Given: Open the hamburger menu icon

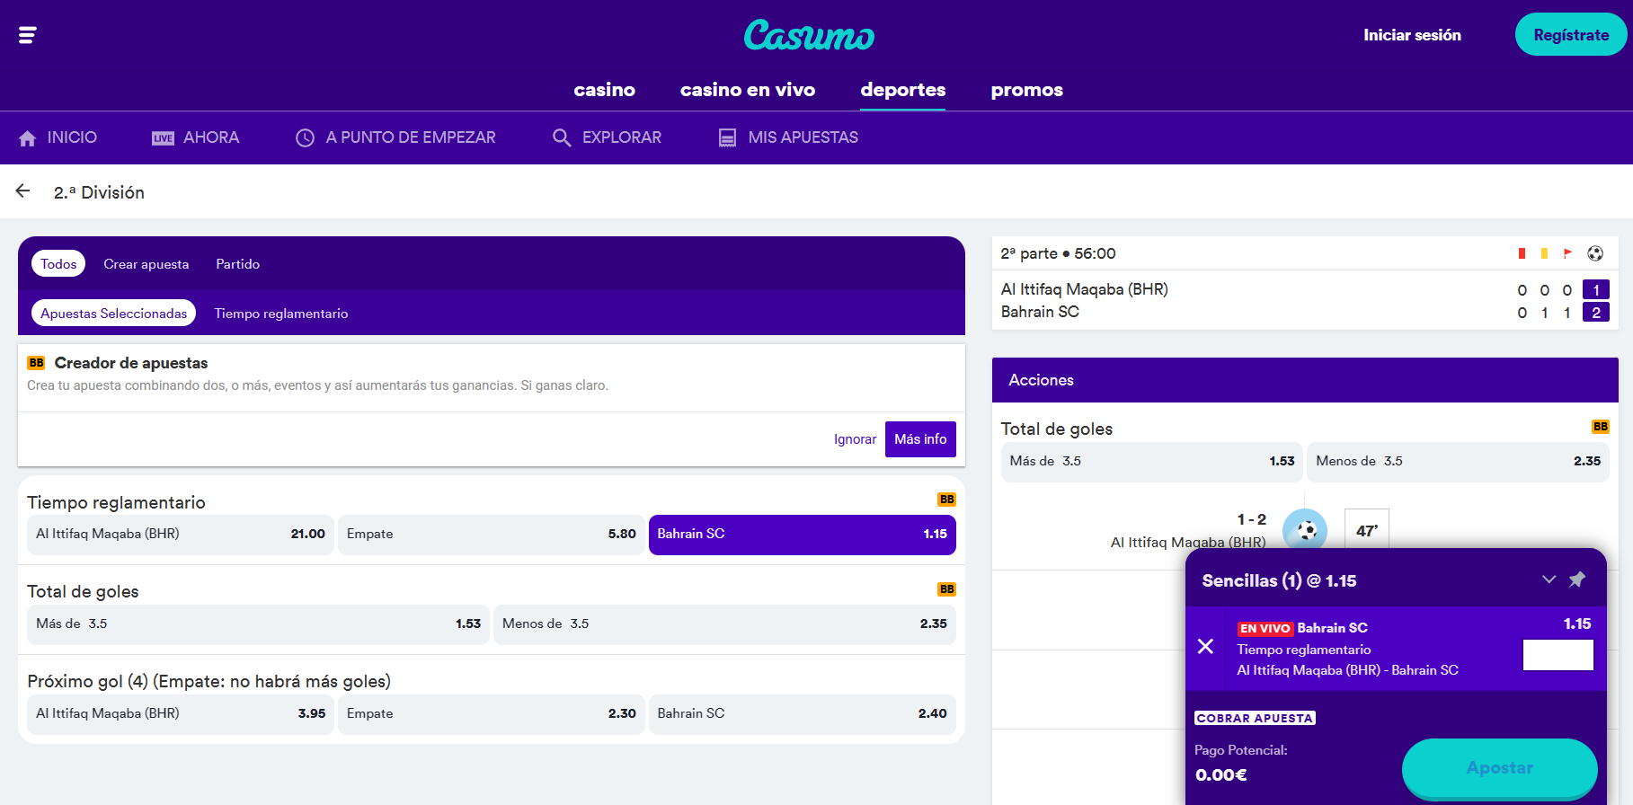Looking at the screenshot, I should (28, 35).
